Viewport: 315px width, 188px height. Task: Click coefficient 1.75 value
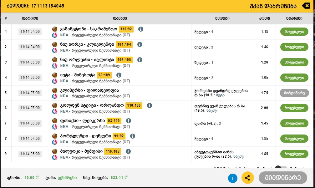pyautogui.click(x=265, y=93)
